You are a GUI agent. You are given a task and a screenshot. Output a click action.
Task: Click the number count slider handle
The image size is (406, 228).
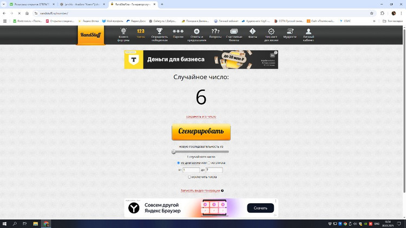click(x=174, y=152)
